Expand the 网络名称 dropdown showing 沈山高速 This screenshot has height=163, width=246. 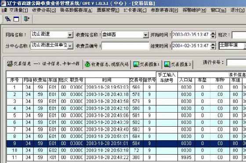[70, 35]
